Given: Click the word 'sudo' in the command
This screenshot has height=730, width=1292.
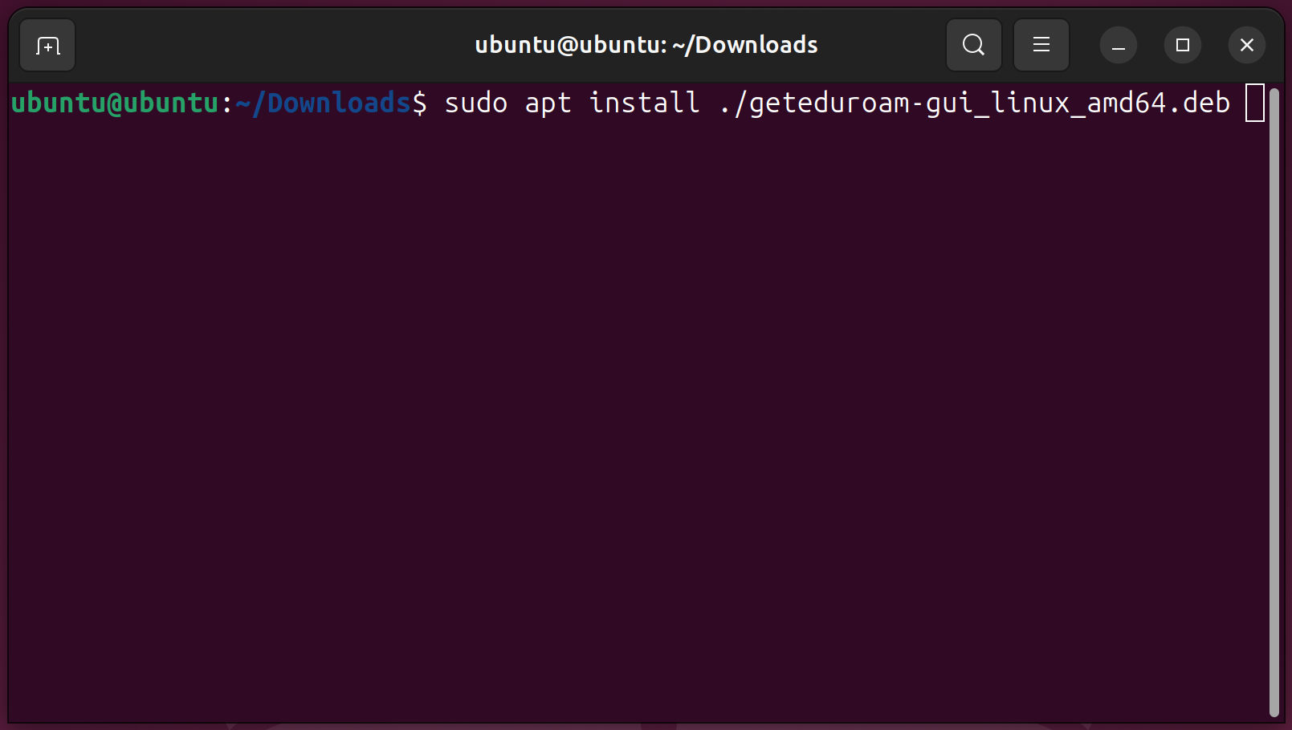Looking at the screenshot, I should [475, 103].
